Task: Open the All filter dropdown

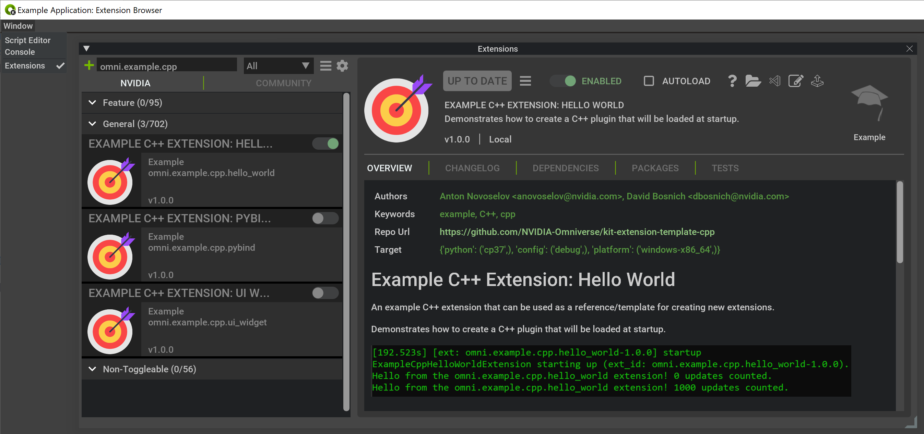Action: coord(279,66)
